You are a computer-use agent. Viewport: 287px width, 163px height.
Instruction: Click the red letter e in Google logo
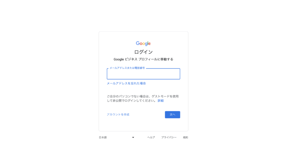[x=149, y=44]
